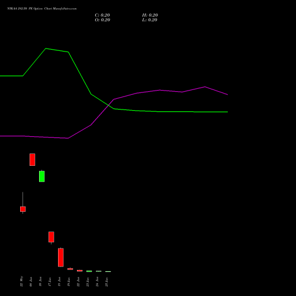The height and width of the screenshot is (296, 296).
Task: Click the chart title text at top left
Action: click(x=41, y=9)
